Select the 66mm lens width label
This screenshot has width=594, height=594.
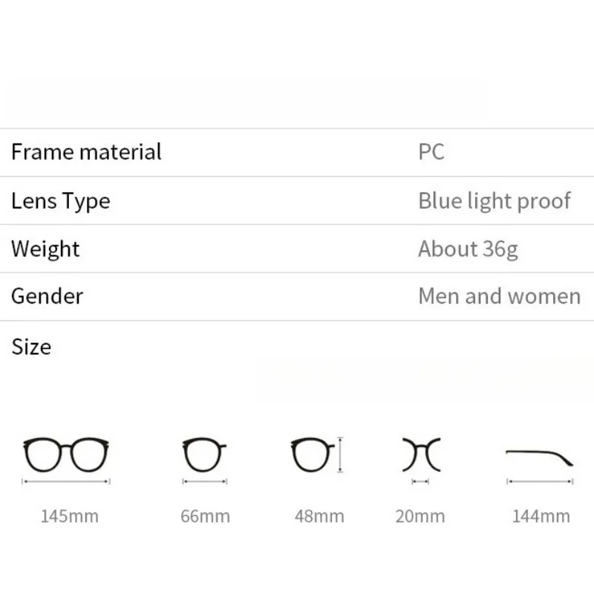point(205,516)
